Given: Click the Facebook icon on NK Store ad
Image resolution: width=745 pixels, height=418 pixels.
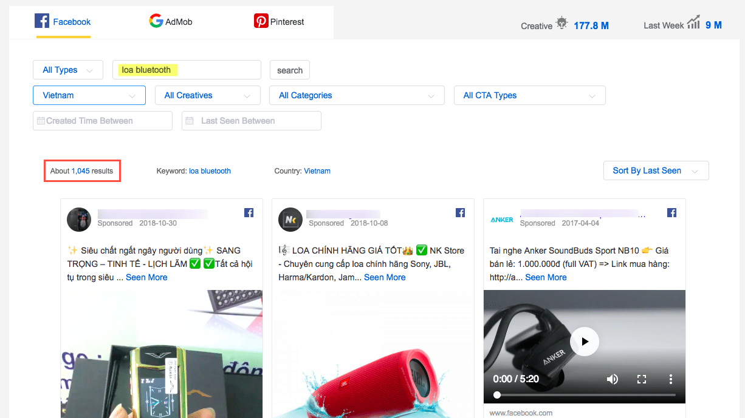Looking at the screenshot, I should pos(460,212).
